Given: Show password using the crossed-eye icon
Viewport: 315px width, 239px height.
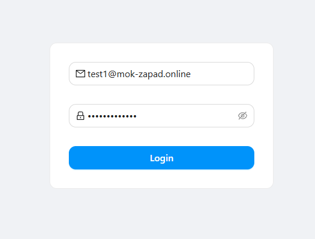Looking at the screenshot, I should (x=243, y=116).
